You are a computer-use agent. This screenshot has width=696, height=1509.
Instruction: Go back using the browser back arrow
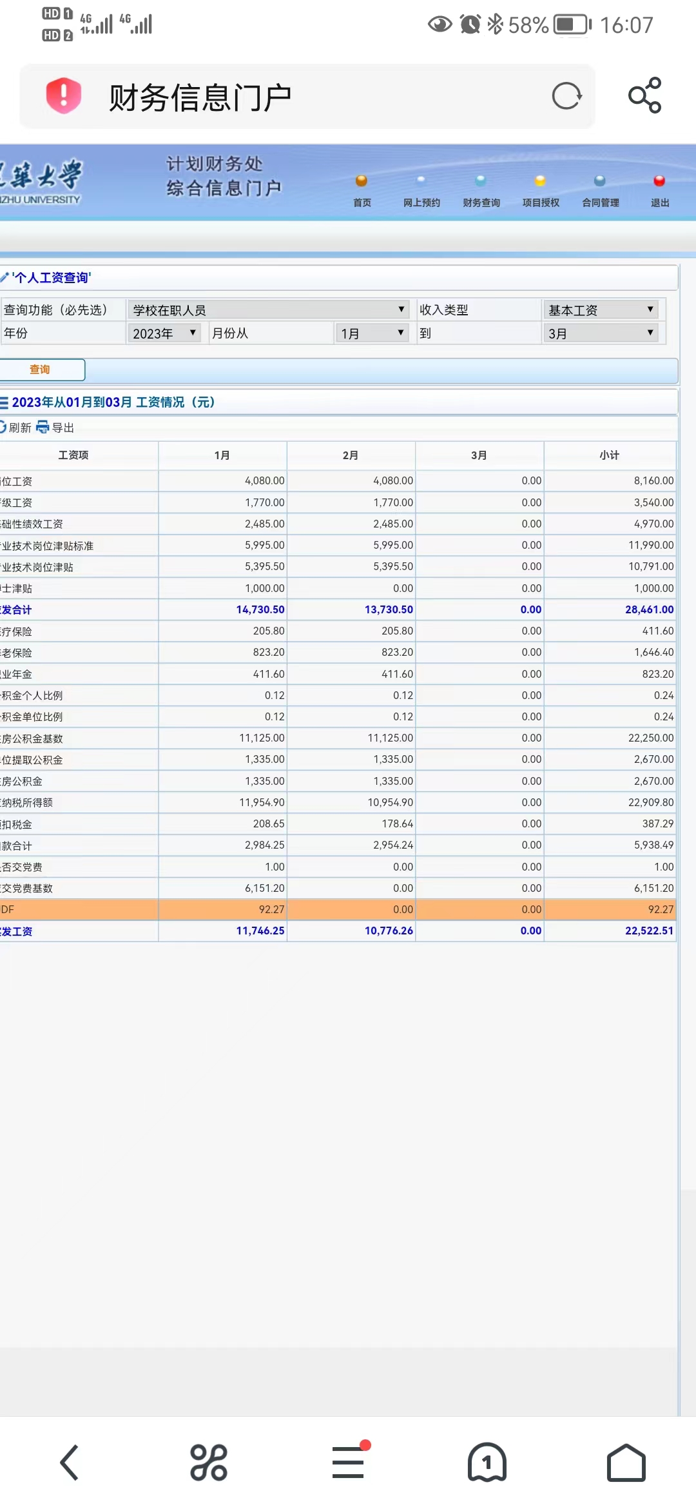[70, 1462]
